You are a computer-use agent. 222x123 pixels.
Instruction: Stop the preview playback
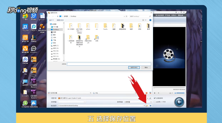tap(158, 93)
